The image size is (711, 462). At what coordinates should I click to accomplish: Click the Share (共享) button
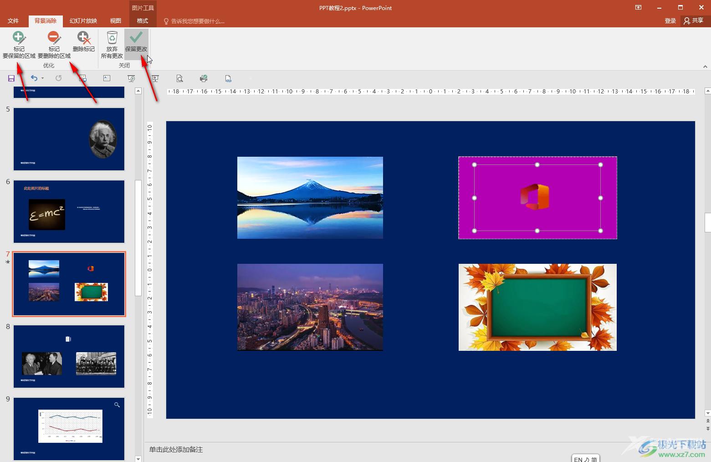pyautogui.click(x=693, y=21)
